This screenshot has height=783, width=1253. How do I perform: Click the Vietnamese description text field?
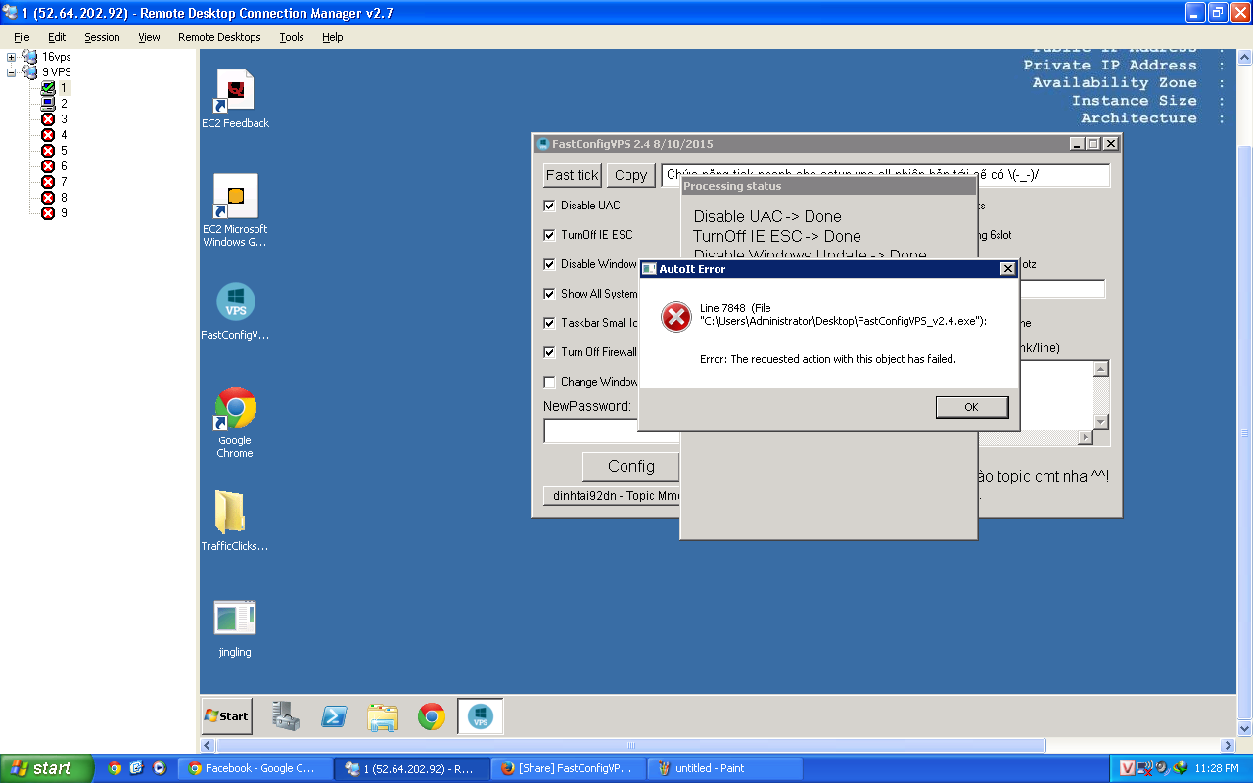(885, 175)
